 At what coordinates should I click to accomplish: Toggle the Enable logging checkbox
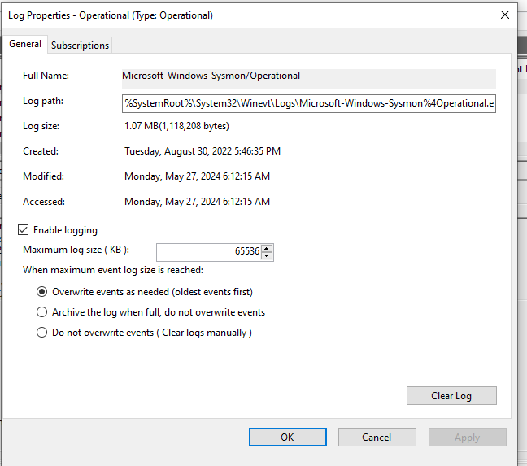point(24,230)
